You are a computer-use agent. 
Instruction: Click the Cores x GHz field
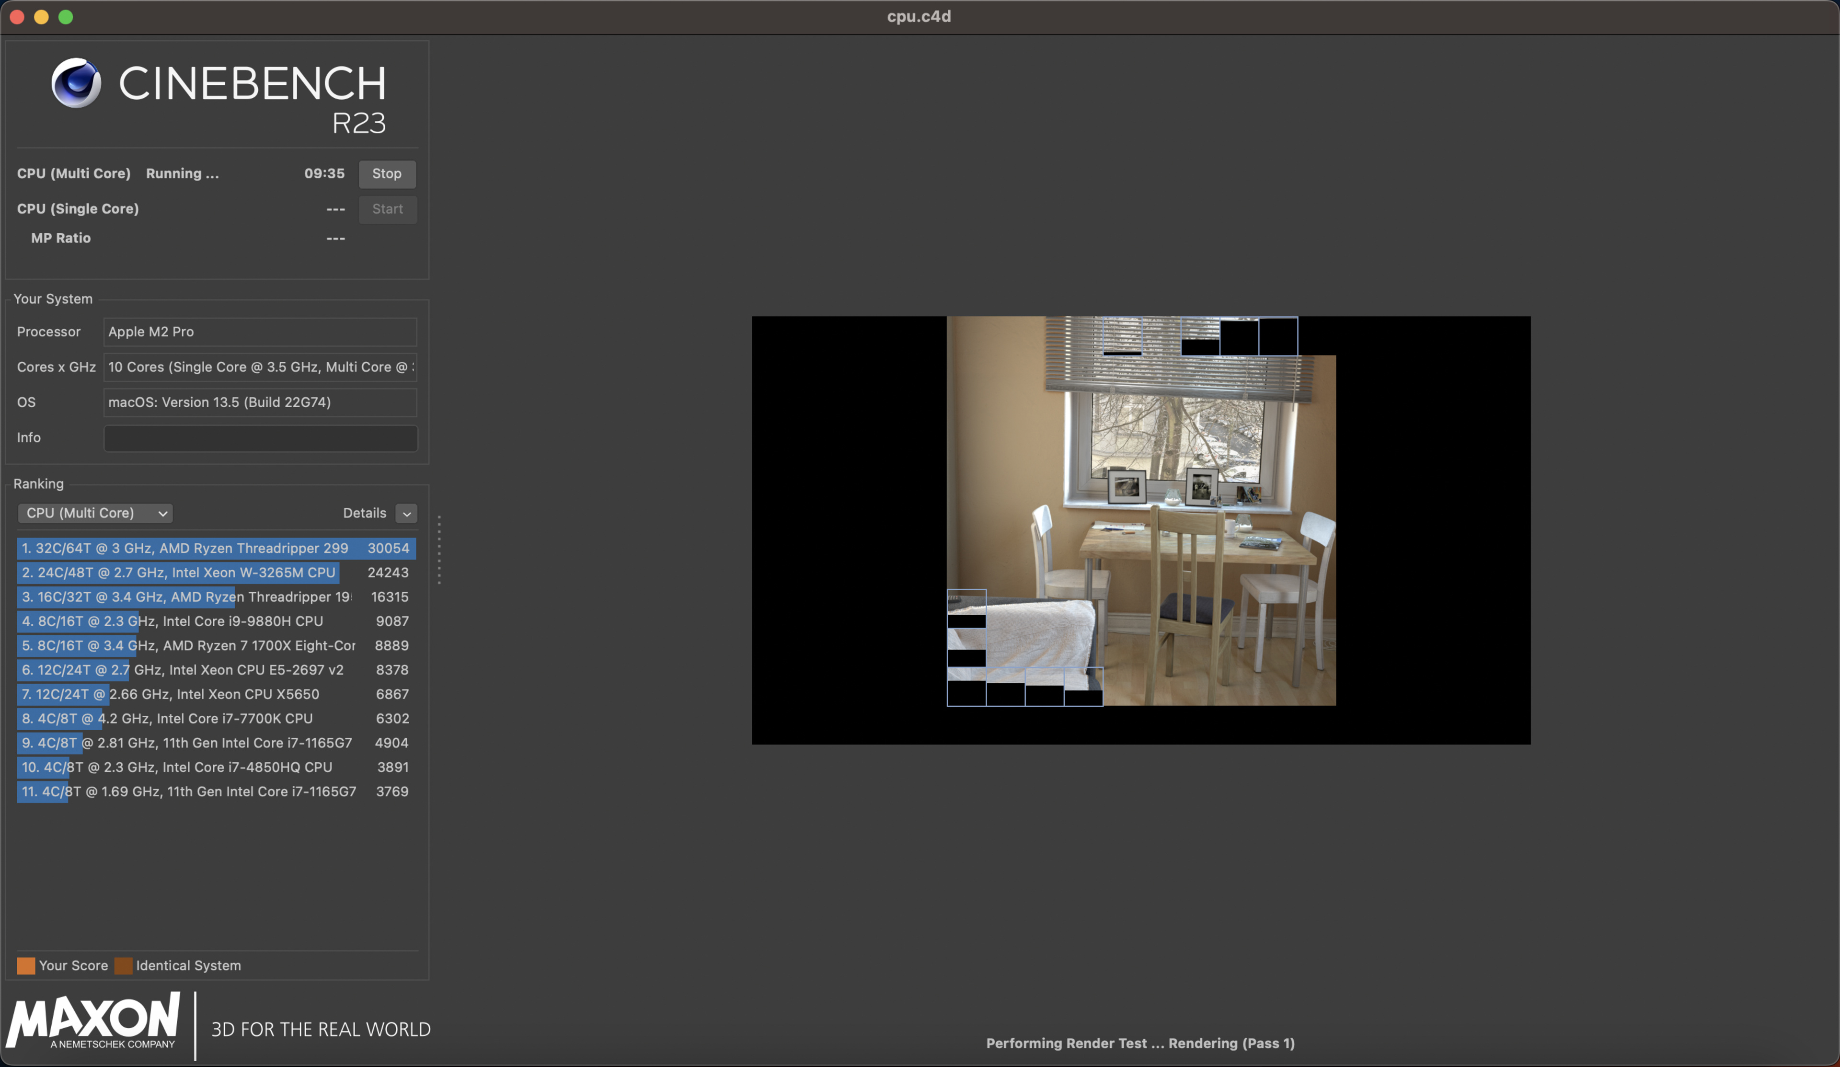click(x=260, y=367)
